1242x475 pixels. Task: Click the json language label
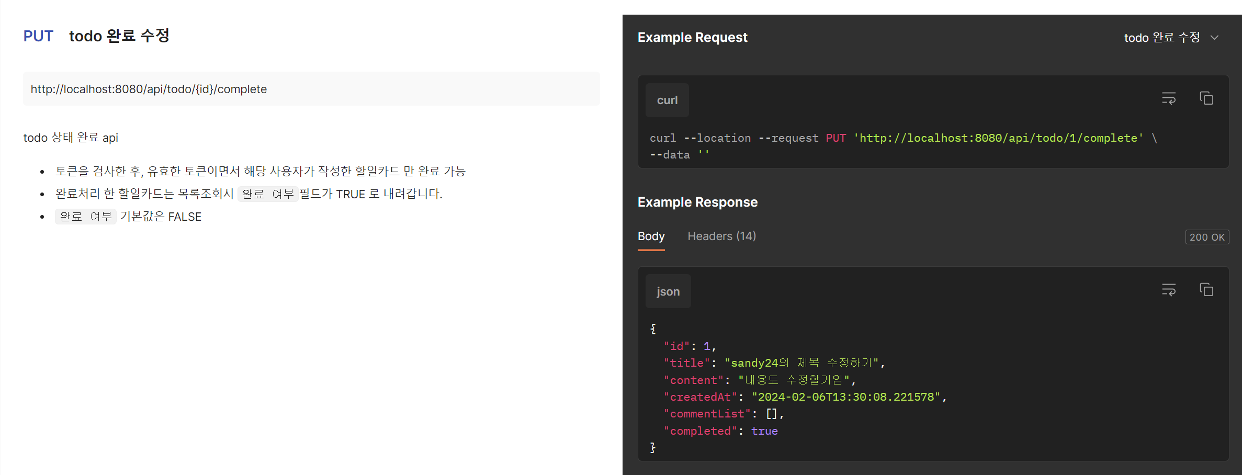pyautogui.click(x=668, y=291)
